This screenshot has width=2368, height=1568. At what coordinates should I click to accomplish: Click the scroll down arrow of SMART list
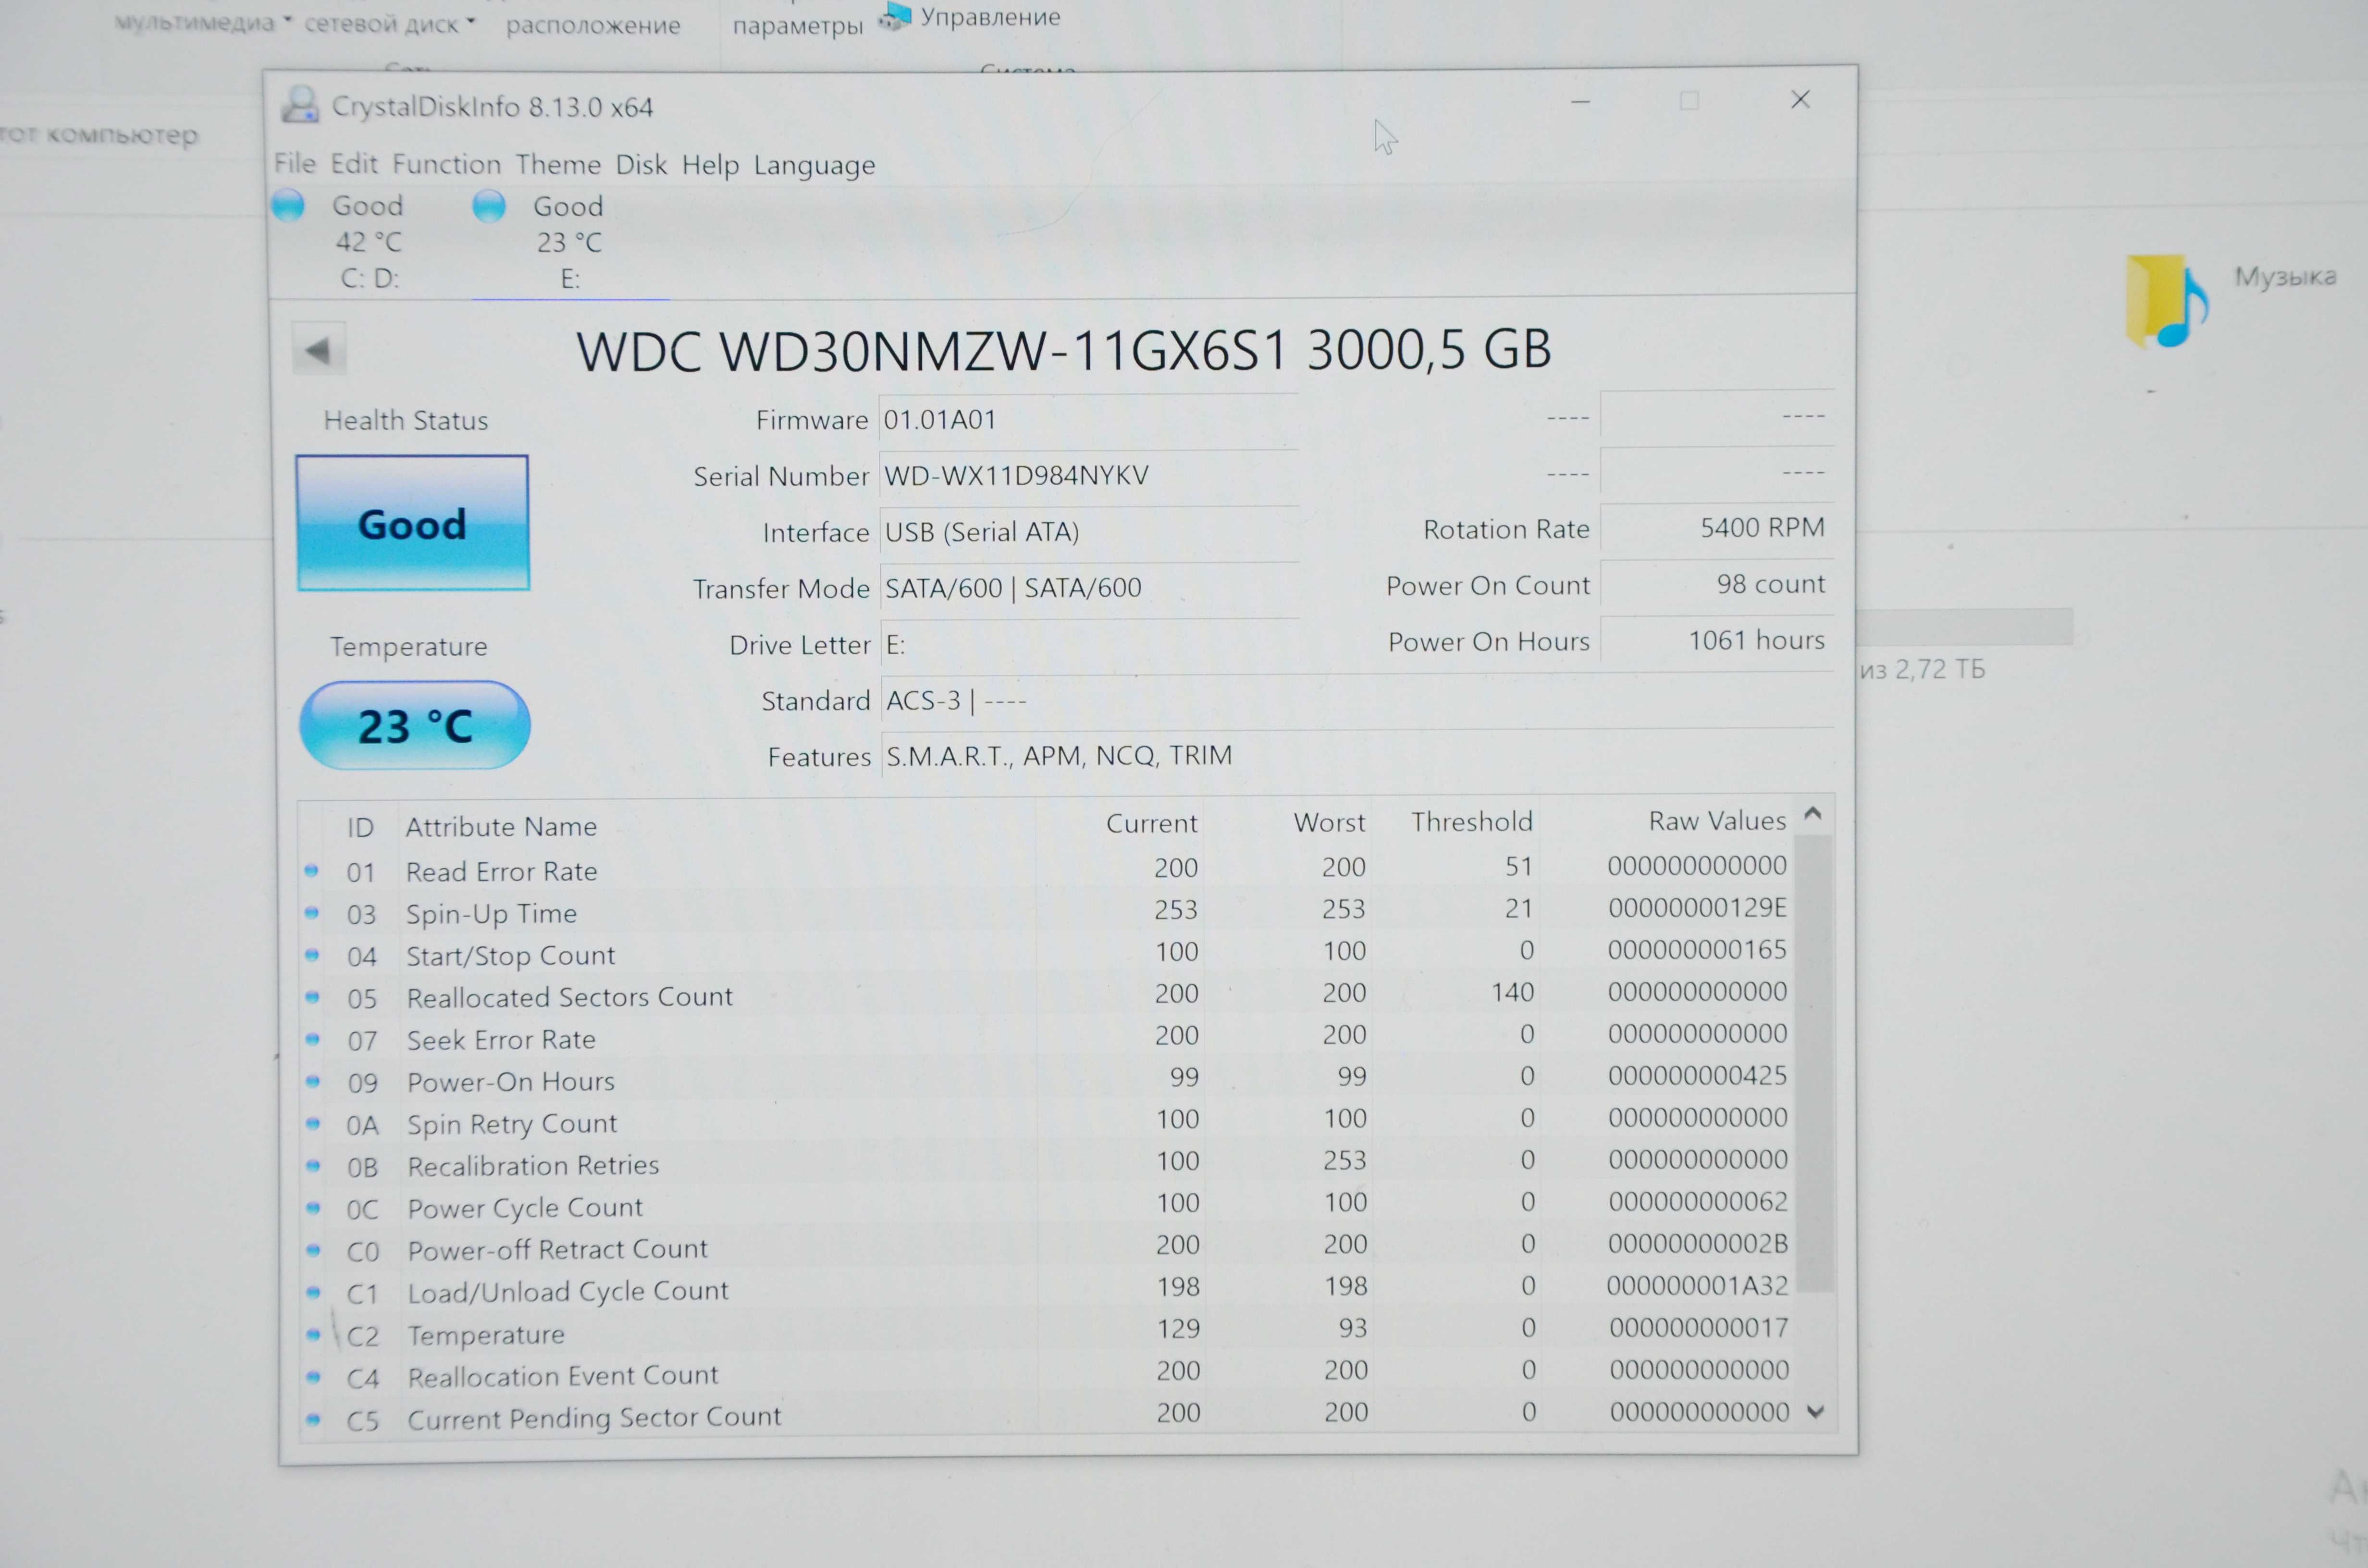click(x=1816, y=1412)
